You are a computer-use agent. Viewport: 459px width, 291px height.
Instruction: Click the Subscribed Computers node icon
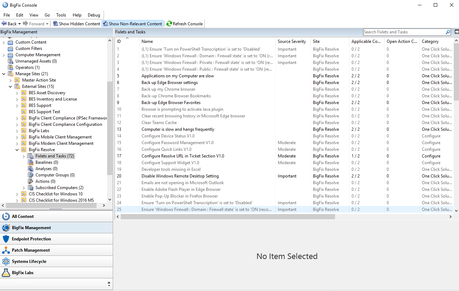pos(31,188)
